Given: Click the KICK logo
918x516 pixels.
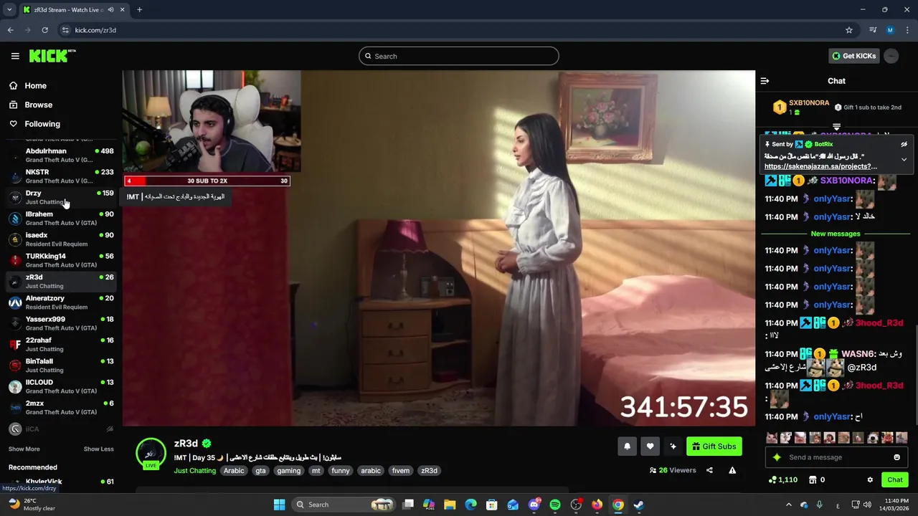Looking at the screenshot, I should click(x=52, y=56).
